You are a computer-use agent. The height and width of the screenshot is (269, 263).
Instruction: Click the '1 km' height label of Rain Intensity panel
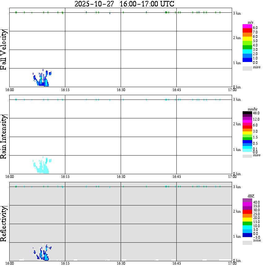click(237, 150)
